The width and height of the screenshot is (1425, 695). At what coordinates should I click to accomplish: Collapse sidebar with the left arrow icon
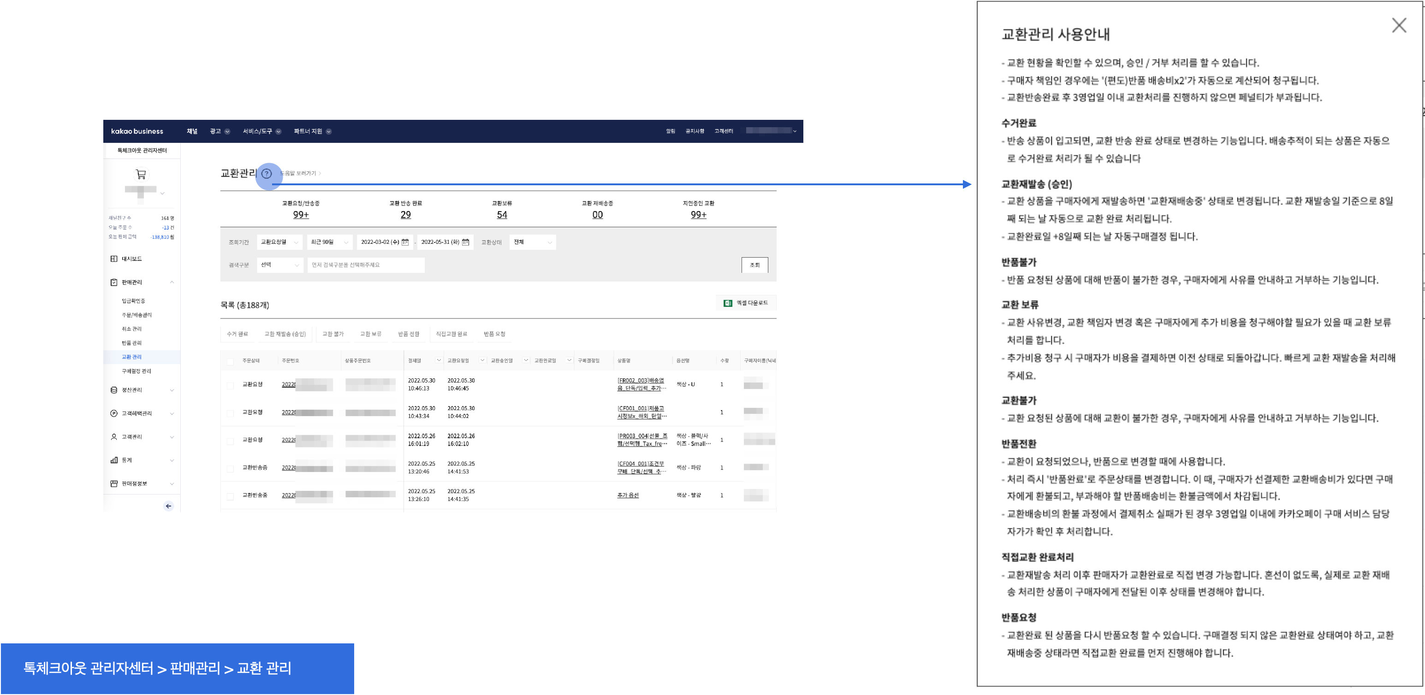click(x=168, y=506)
